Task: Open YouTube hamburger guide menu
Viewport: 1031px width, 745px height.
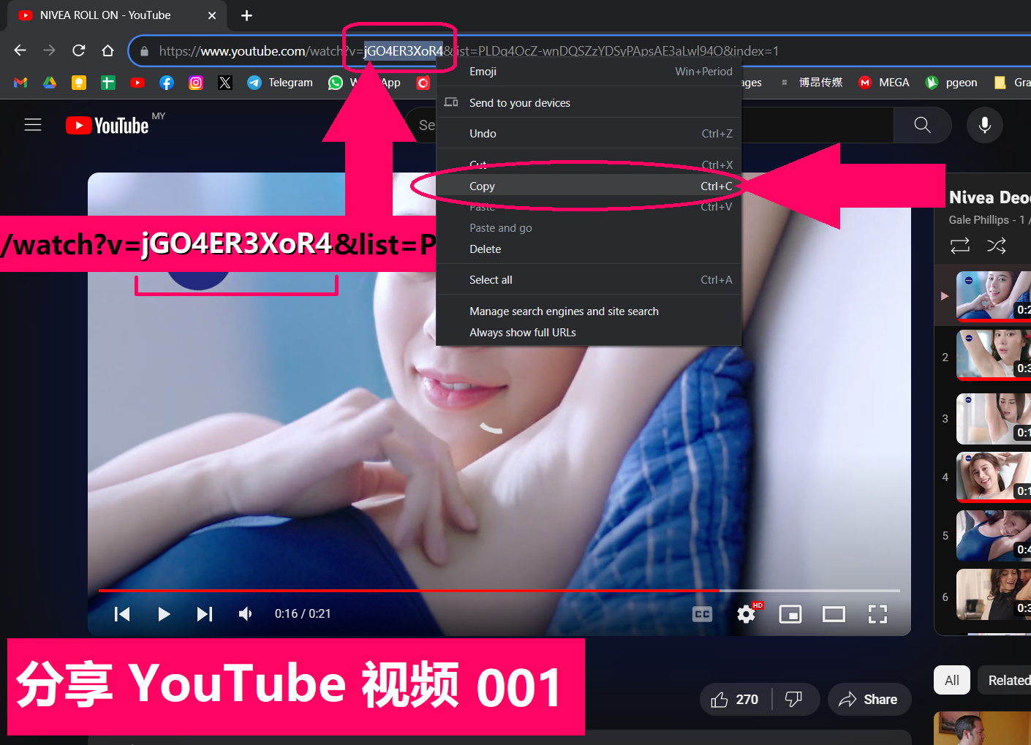Action: [x=33, y=125]
